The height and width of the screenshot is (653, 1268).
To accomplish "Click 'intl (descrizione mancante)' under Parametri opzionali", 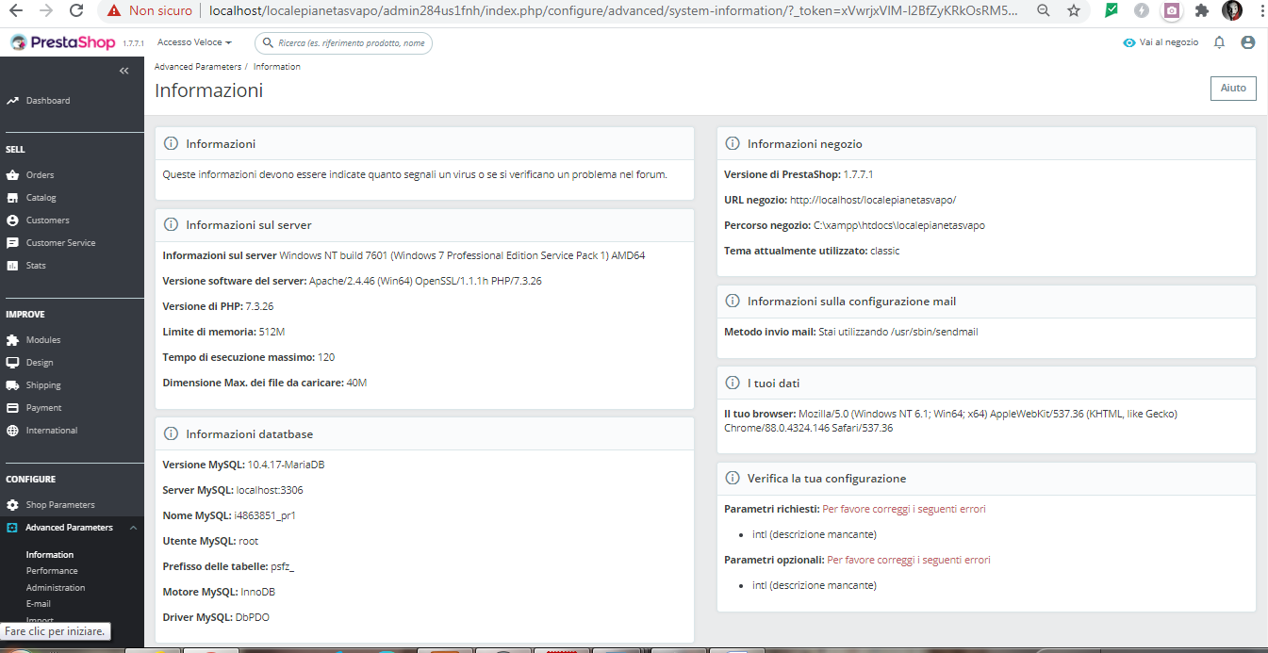I will 815,585.
